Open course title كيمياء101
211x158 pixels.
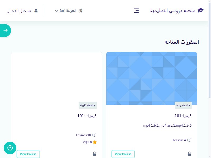coord(183,116)
